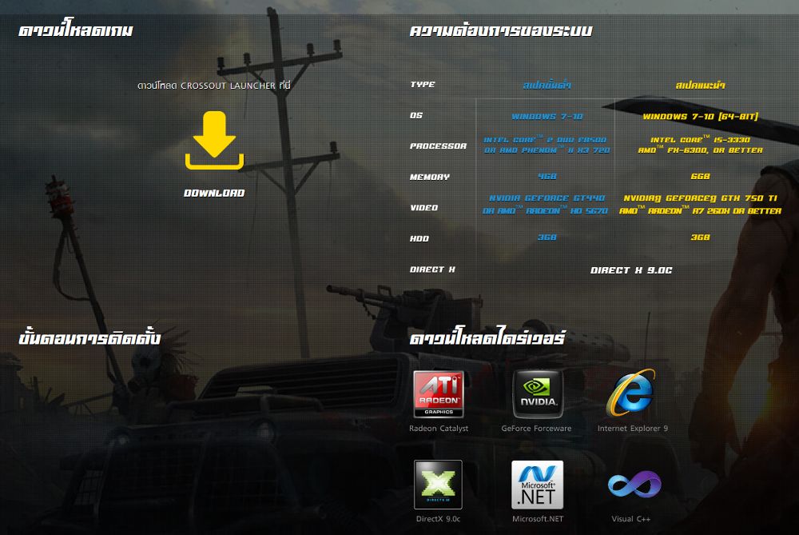Viewport: 799px width, 535px height.
Task: Click the NVIDIA logo icon
Action: click(537, 393)
